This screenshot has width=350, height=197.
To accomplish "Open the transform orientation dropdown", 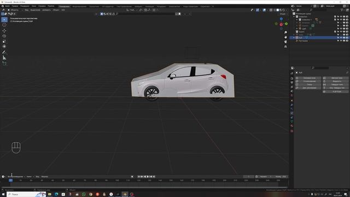I will 132,10.
